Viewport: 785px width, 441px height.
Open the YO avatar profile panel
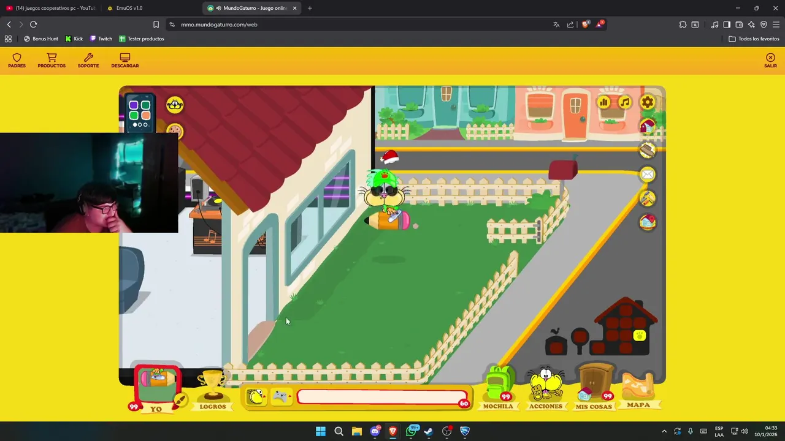[157, 388]
